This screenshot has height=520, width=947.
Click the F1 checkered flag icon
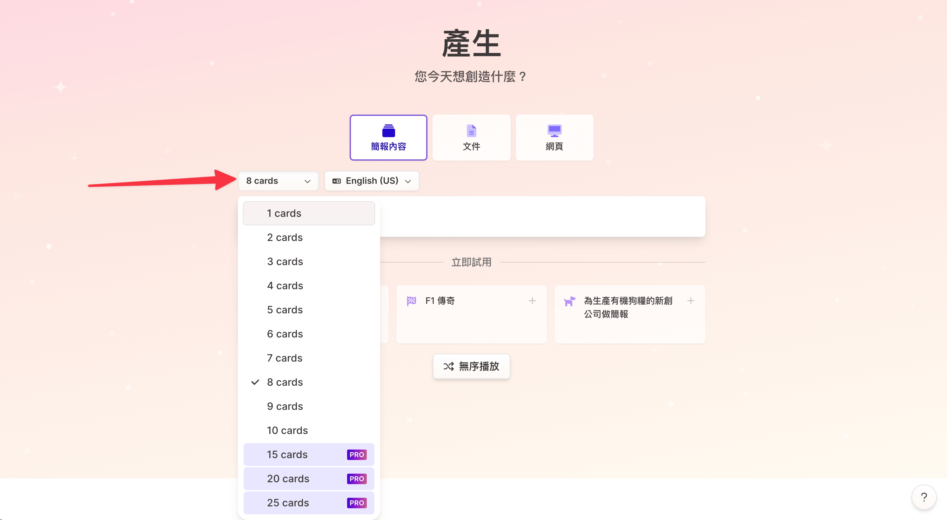click(411, 301)
